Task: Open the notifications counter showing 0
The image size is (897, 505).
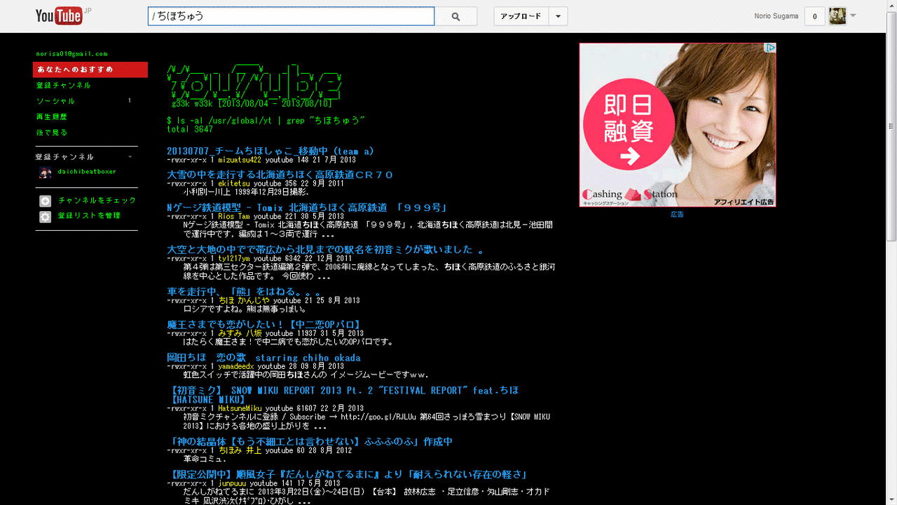Action: (814, 16)
